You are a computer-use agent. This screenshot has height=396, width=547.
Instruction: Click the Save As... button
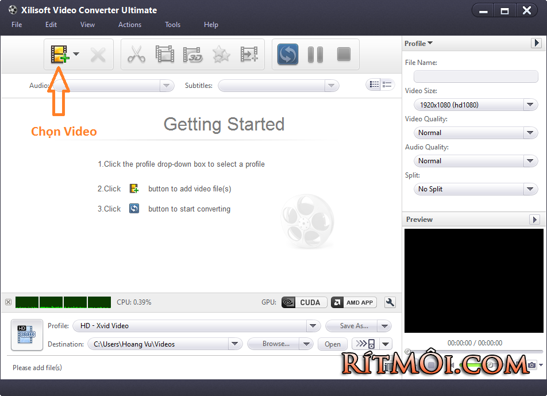click(352, 326)
